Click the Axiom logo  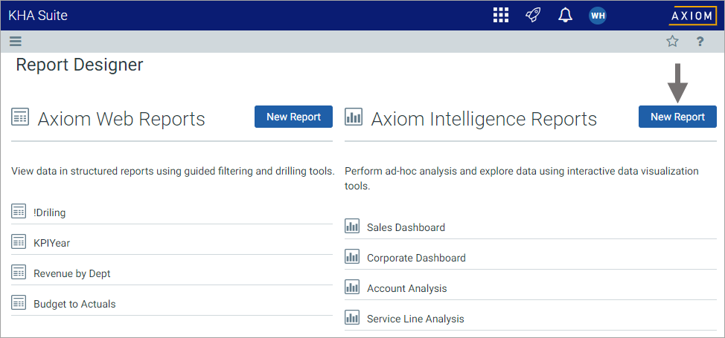point(692,16)
